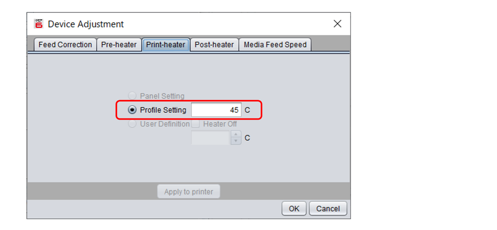Viewport: 497px width, 230px height.
Task: Click the C unit label beside the 45 field
Action: (247, 110)
